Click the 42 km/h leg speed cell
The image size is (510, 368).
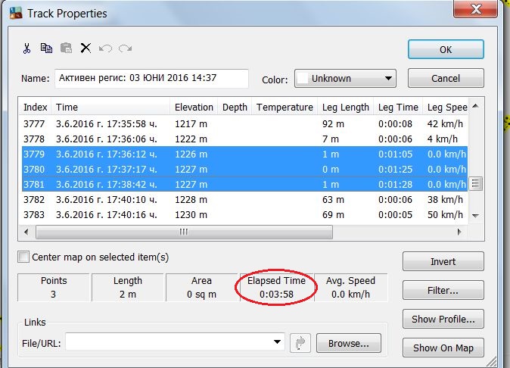pos(445,124)
